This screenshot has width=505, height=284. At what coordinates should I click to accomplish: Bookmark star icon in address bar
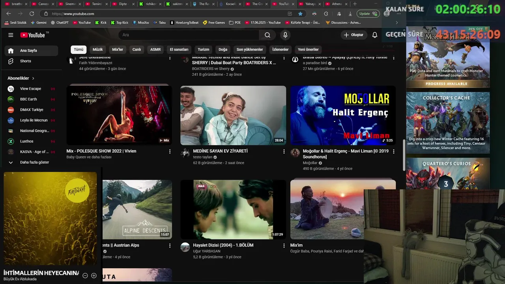click(x=300, y=13)
